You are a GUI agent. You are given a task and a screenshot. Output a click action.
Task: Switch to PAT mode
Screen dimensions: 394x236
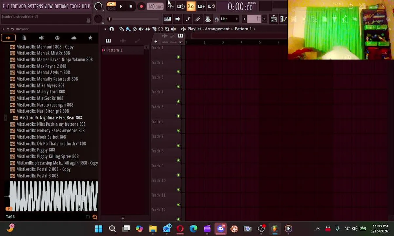pyautogui.click(x=111, y=4)
